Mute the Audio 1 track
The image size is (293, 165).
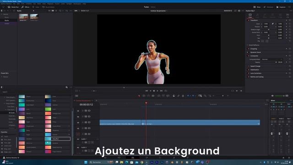92,143
